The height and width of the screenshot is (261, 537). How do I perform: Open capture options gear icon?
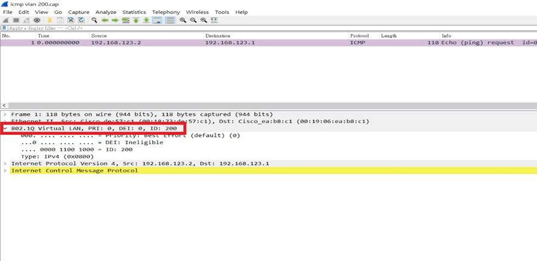click(36, 20)
